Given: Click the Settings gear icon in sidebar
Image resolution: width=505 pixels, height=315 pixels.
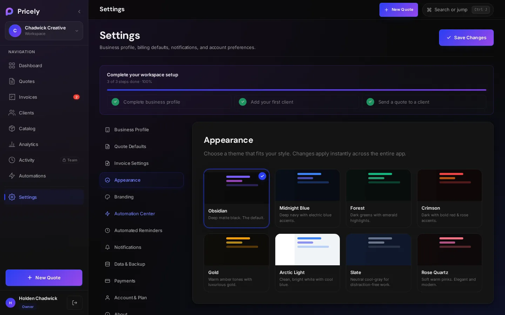Looking at the screenshot, I should (12, 197).
